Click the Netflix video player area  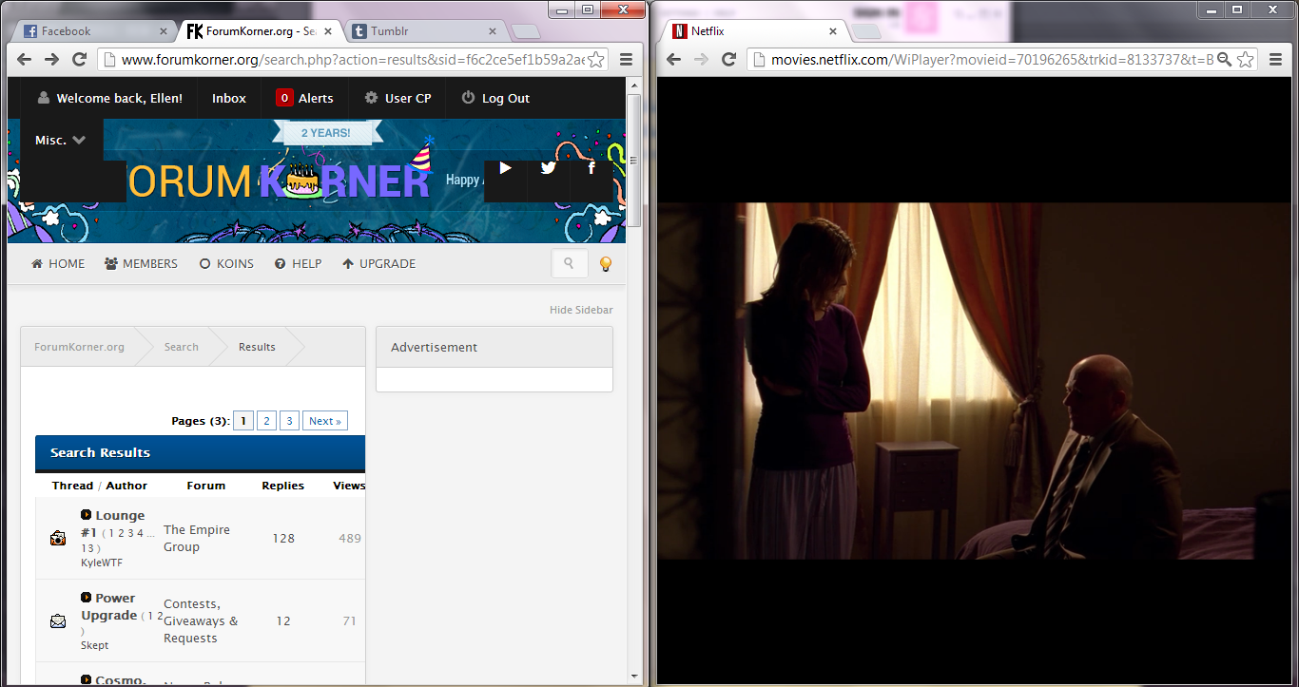click(x=975, y=380)
